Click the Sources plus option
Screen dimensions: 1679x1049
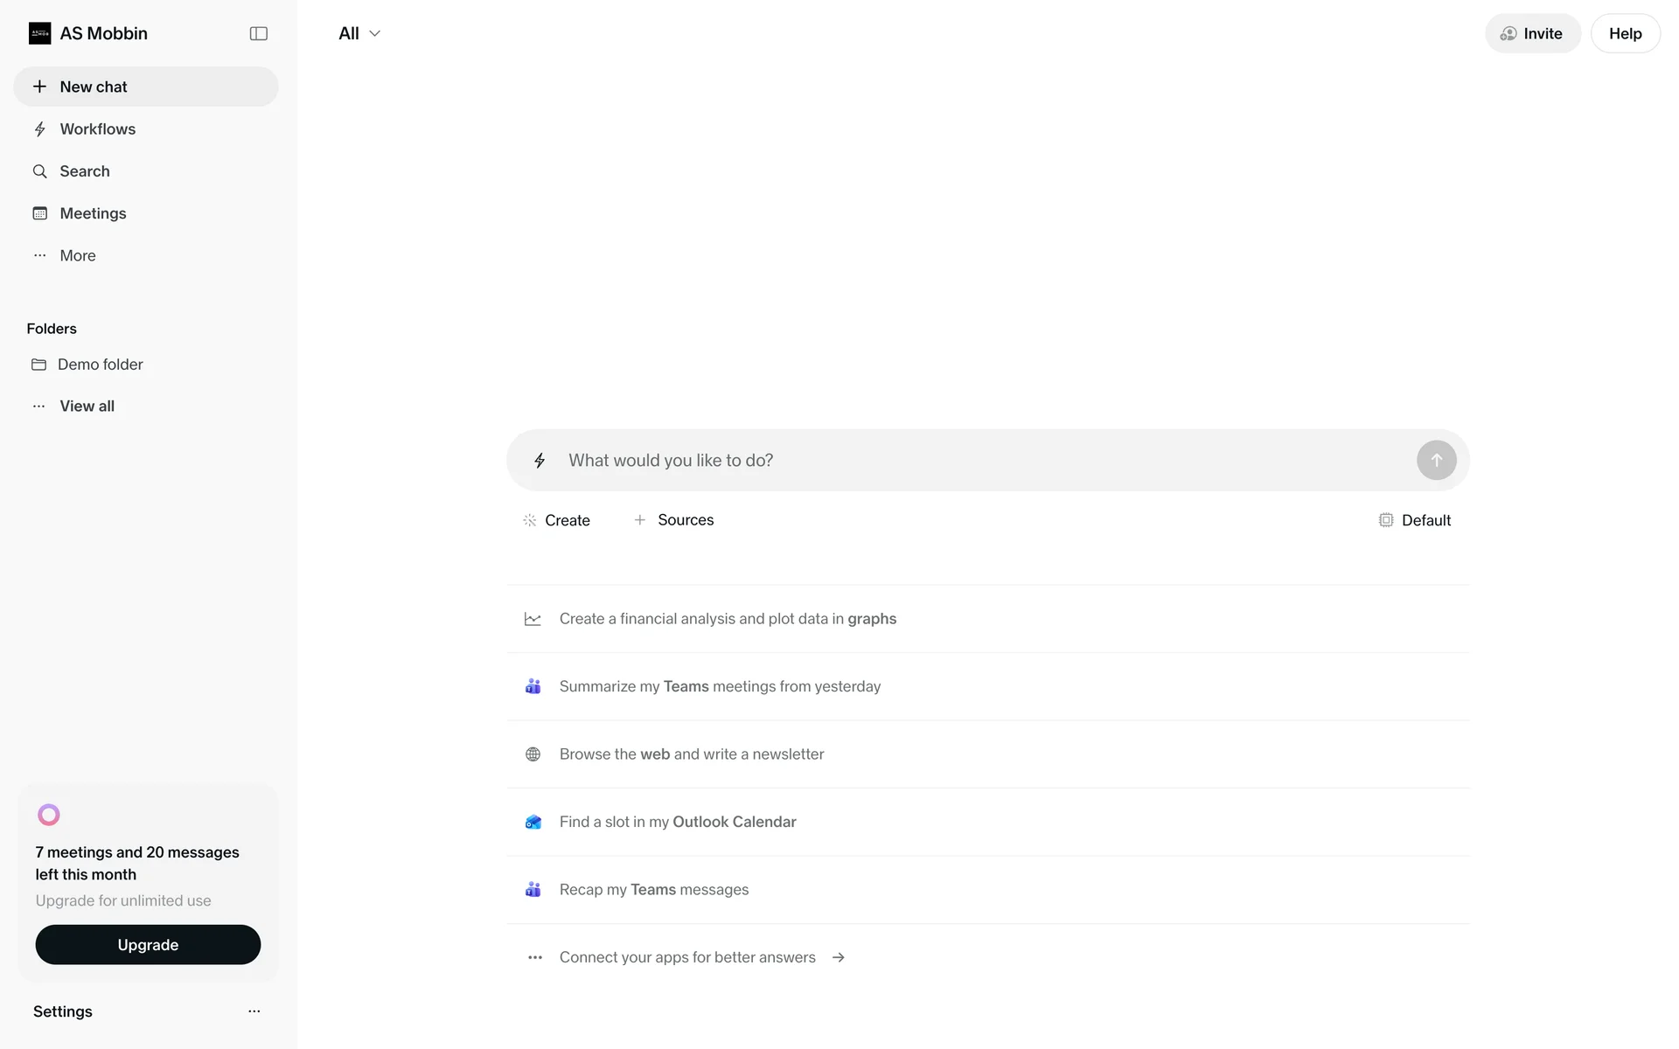point(673,520)
